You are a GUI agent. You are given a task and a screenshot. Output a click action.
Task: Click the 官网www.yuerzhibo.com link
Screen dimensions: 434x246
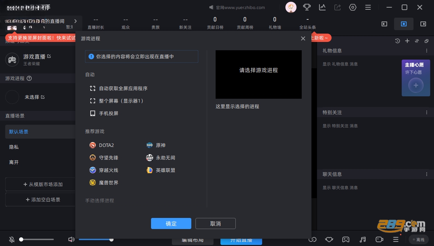coord(240,7)
